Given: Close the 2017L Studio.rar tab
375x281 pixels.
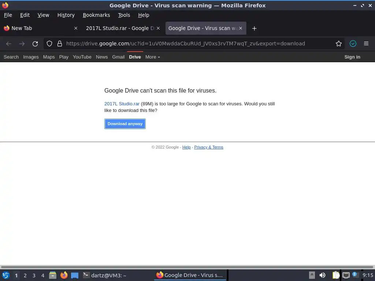Looking at the screenshot, I should pyautogui.click(x=158, y=28).
